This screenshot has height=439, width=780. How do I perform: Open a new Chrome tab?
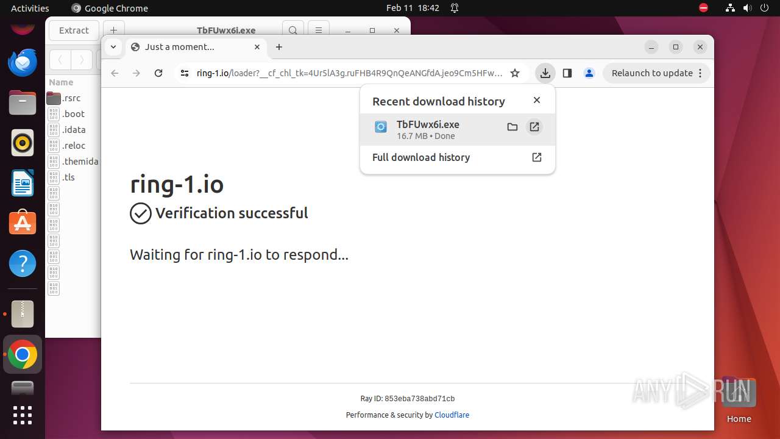(279, 47)
